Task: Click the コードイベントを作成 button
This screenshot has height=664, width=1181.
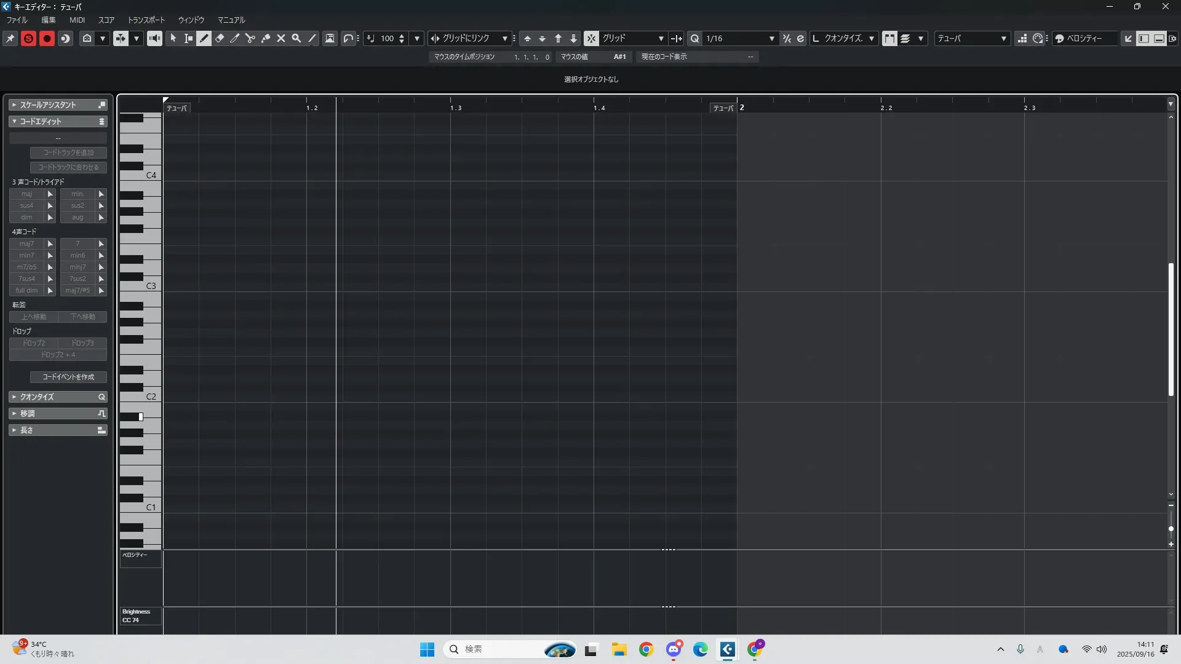Action: tap(68, 377)
